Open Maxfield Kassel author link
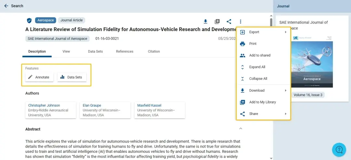This screenshot has height=160, width=351. coord(149,105)
